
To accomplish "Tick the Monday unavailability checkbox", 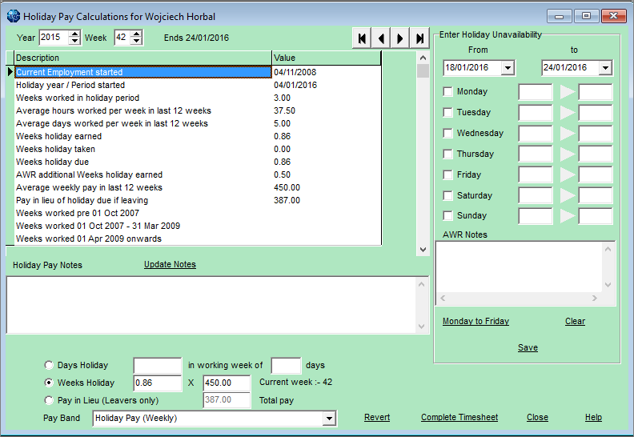I will [447, 91].
